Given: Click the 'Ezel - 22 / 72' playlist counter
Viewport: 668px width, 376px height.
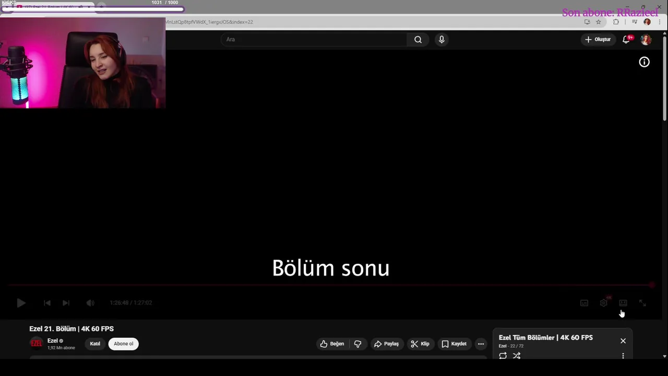Looking at the screenshot, I should (511, 346).
